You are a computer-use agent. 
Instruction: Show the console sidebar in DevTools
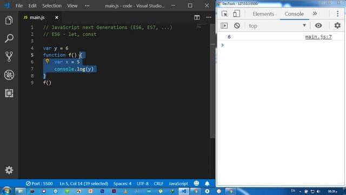[224, 25]
